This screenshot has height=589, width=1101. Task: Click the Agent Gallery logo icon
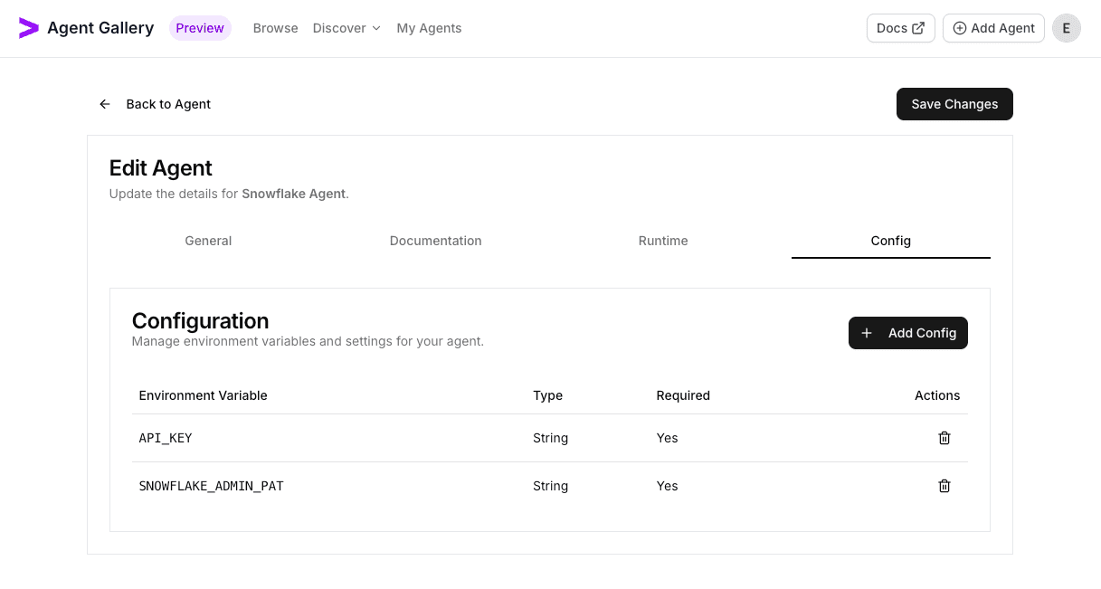(28, 27)
